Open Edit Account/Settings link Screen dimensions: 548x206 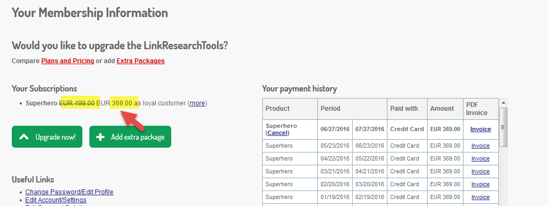(56, 200)
